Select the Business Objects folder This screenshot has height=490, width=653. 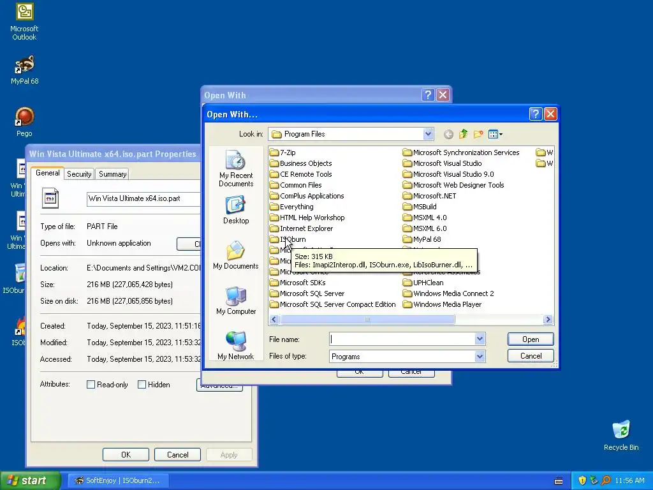pos(301,163)
